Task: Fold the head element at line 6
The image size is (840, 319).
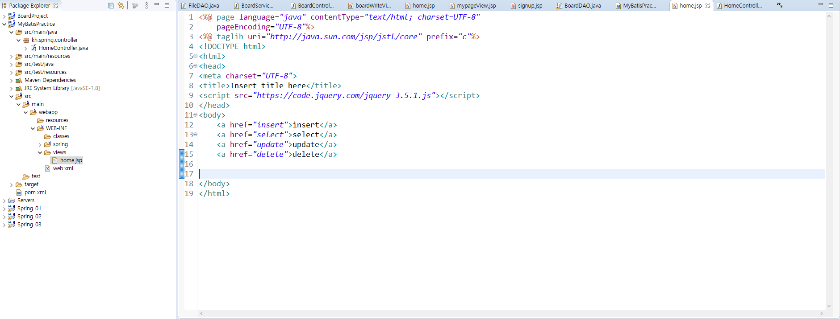Action: (x=195, y=66)
